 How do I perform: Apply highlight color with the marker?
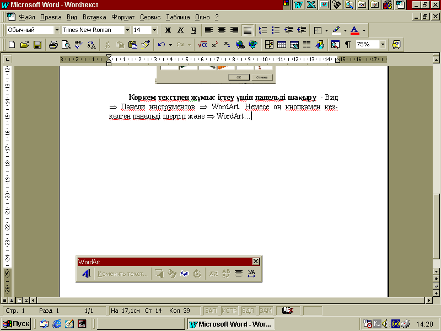click(336, 30)
